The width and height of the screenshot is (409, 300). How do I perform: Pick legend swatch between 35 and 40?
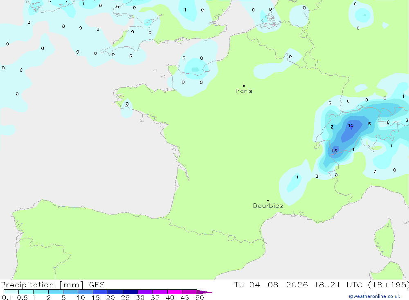160,292
